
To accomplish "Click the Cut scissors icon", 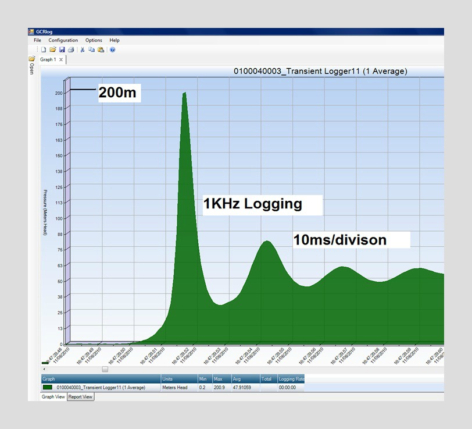I will coord(83,50).
